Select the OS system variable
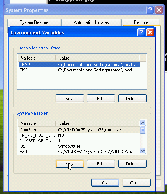 tap(79, 146)
